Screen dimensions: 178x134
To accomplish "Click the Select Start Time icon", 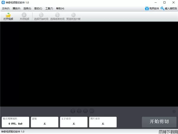I will [x=41, y=15].
